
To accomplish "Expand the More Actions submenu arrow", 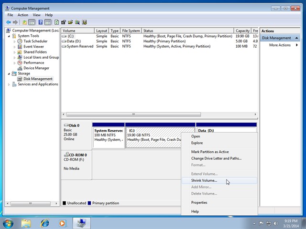I will click(x=297, y=45).
